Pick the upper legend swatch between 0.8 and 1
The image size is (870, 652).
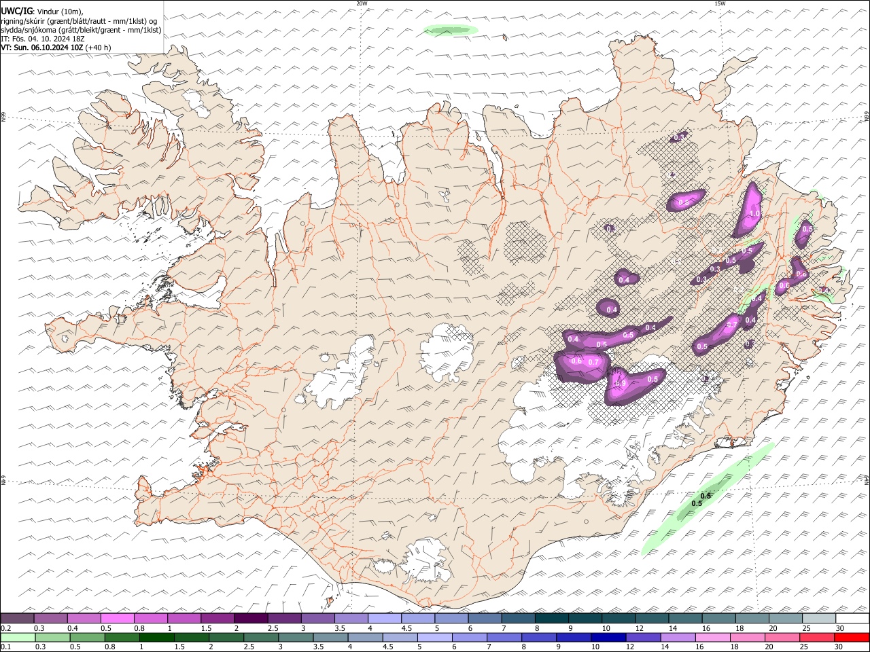click(151, 618)
